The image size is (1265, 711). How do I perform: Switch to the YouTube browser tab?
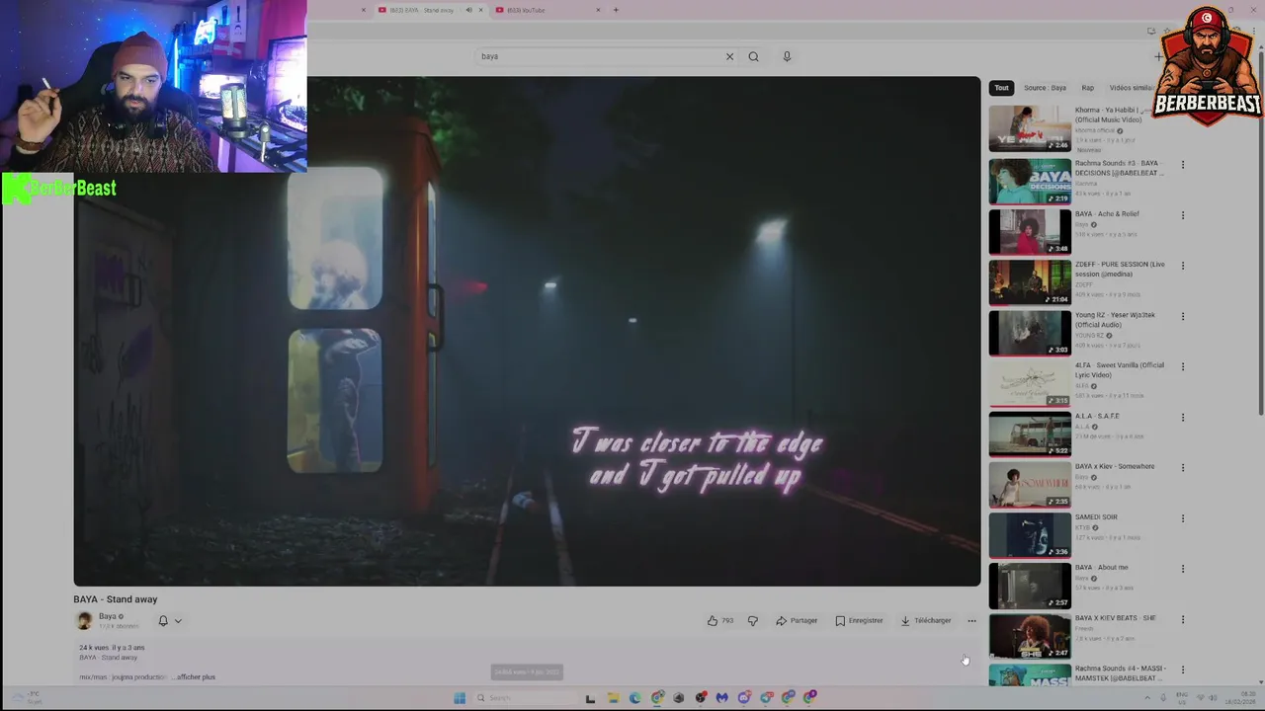tap(539, 10)
